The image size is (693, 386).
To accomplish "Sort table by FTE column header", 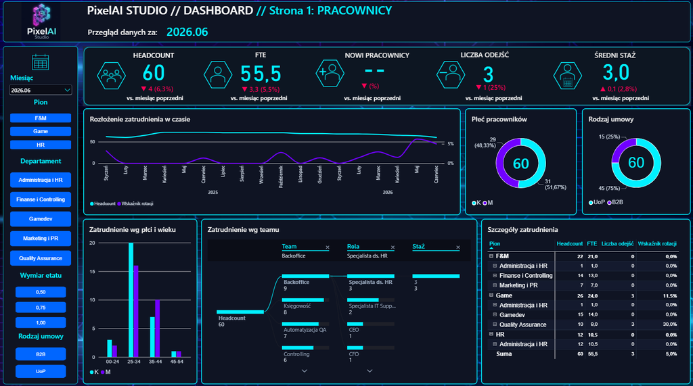I will coord(591,244).
